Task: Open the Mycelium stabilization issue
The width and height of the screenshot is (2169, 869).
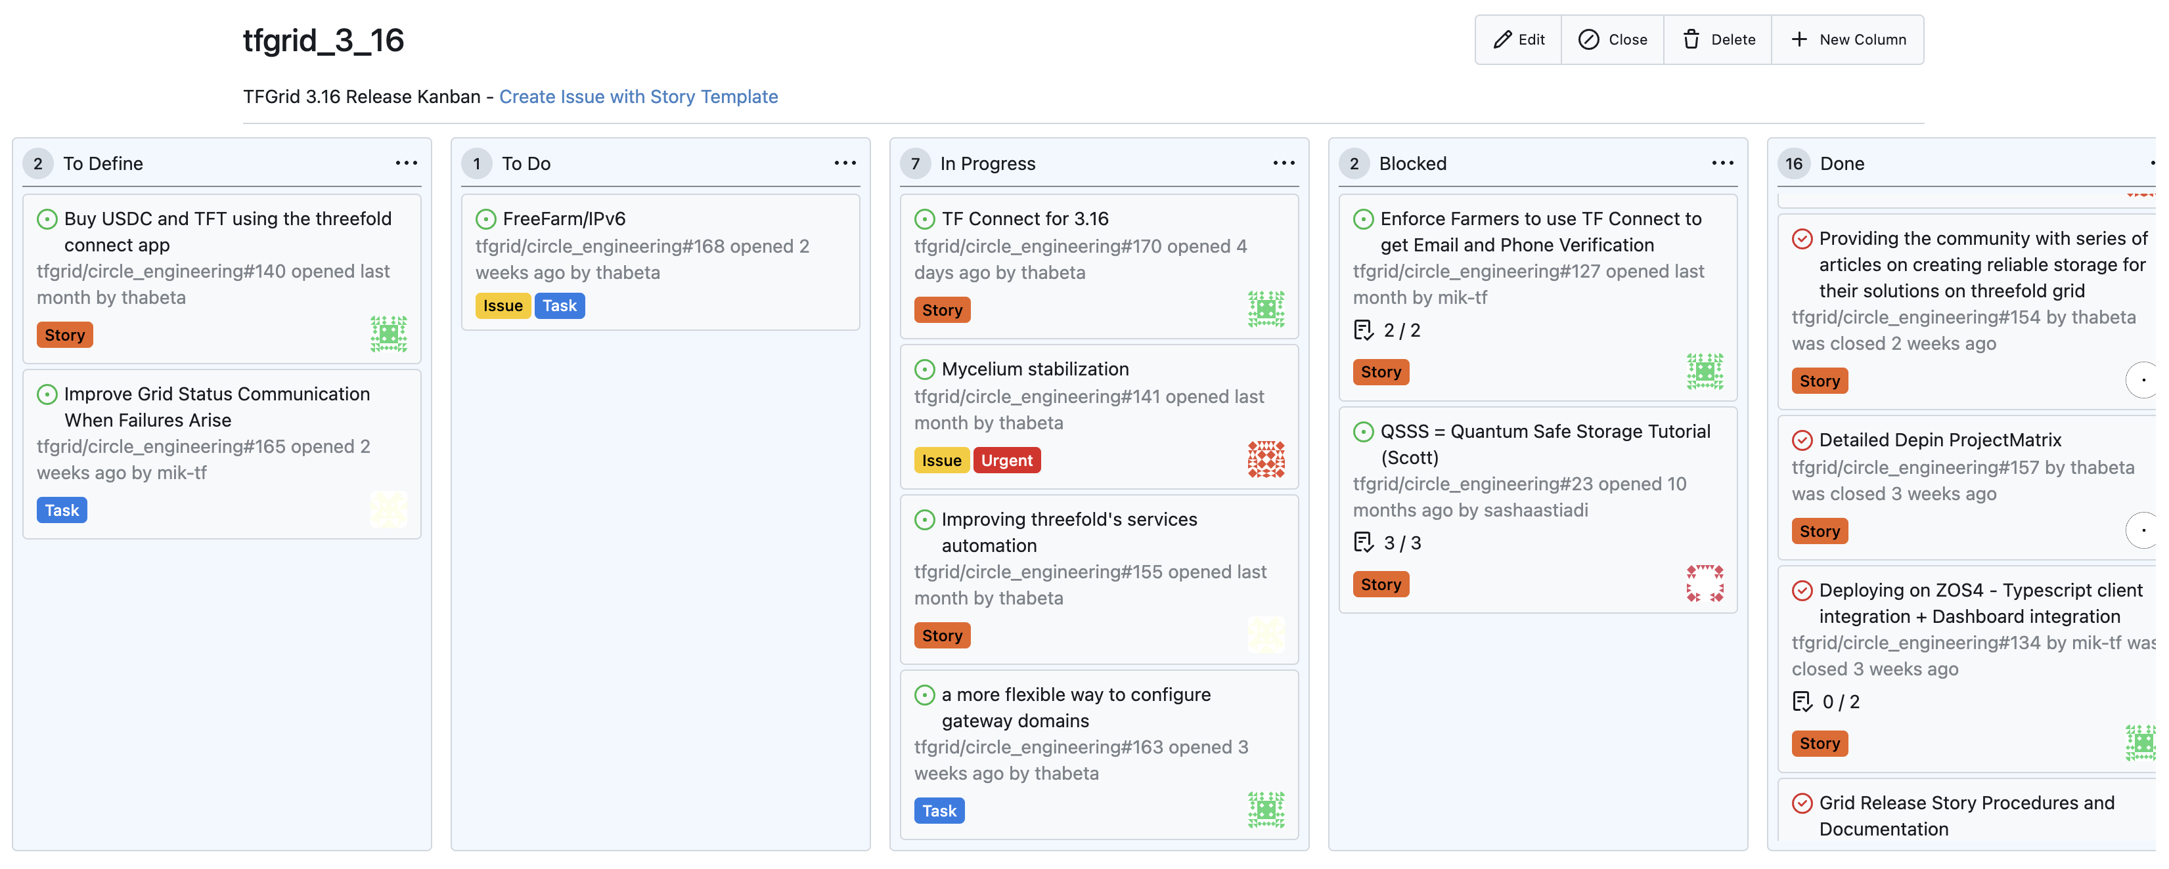Action: click(1035, 370)
